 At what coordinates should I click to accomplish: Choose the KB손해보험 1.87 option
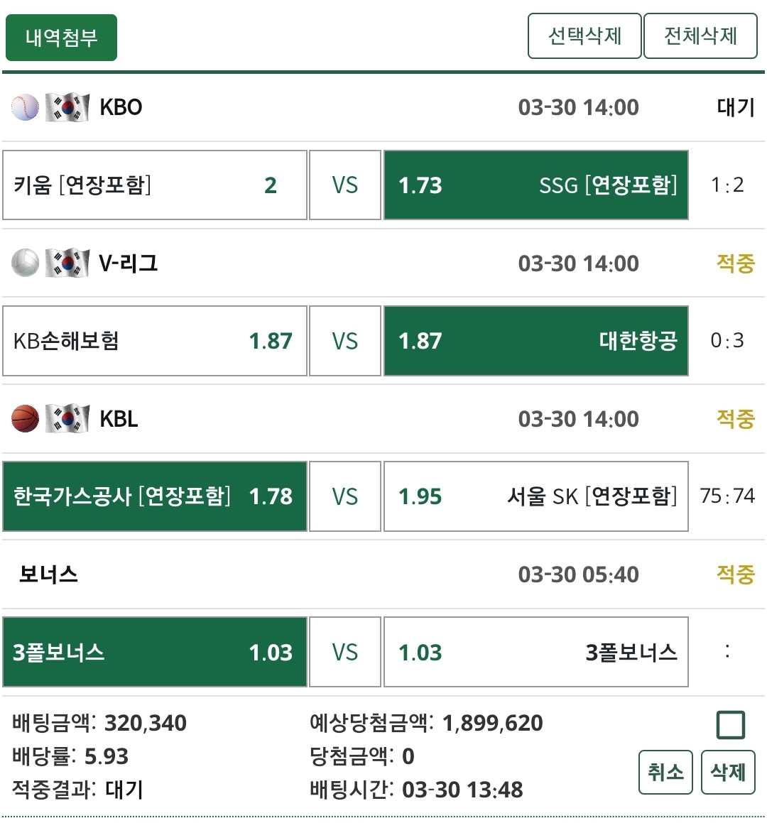(x=155, y=341)
